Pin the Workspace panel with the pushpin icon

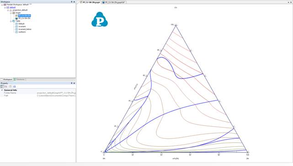(x=72, y=2)
